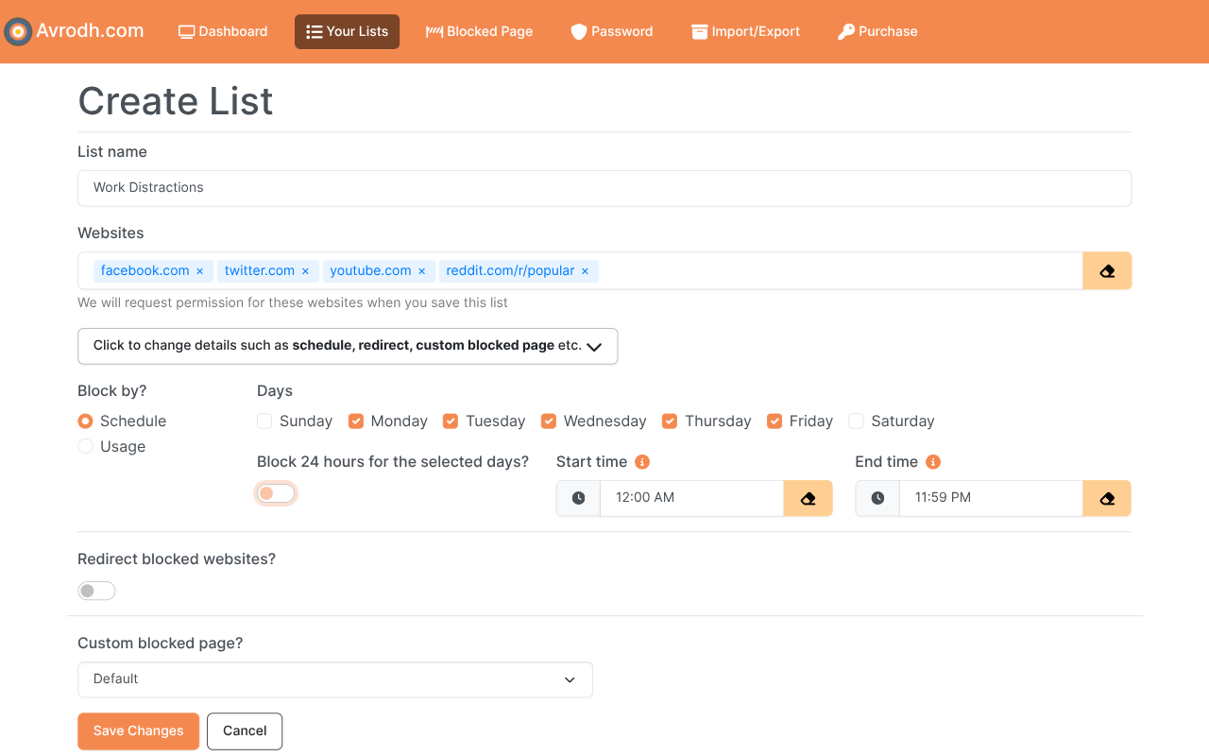Navigate to the Dashboard tab

[223, 31]
